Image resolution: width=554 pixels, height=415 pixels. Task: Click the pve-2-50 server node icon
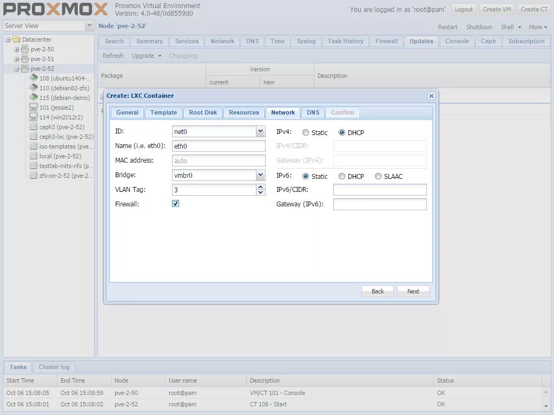[25, 49]
